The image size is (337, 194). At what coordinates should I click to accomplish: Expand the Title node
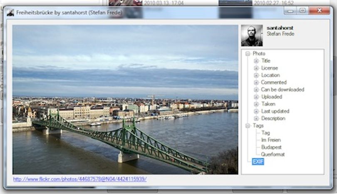[x=256, y=61]
